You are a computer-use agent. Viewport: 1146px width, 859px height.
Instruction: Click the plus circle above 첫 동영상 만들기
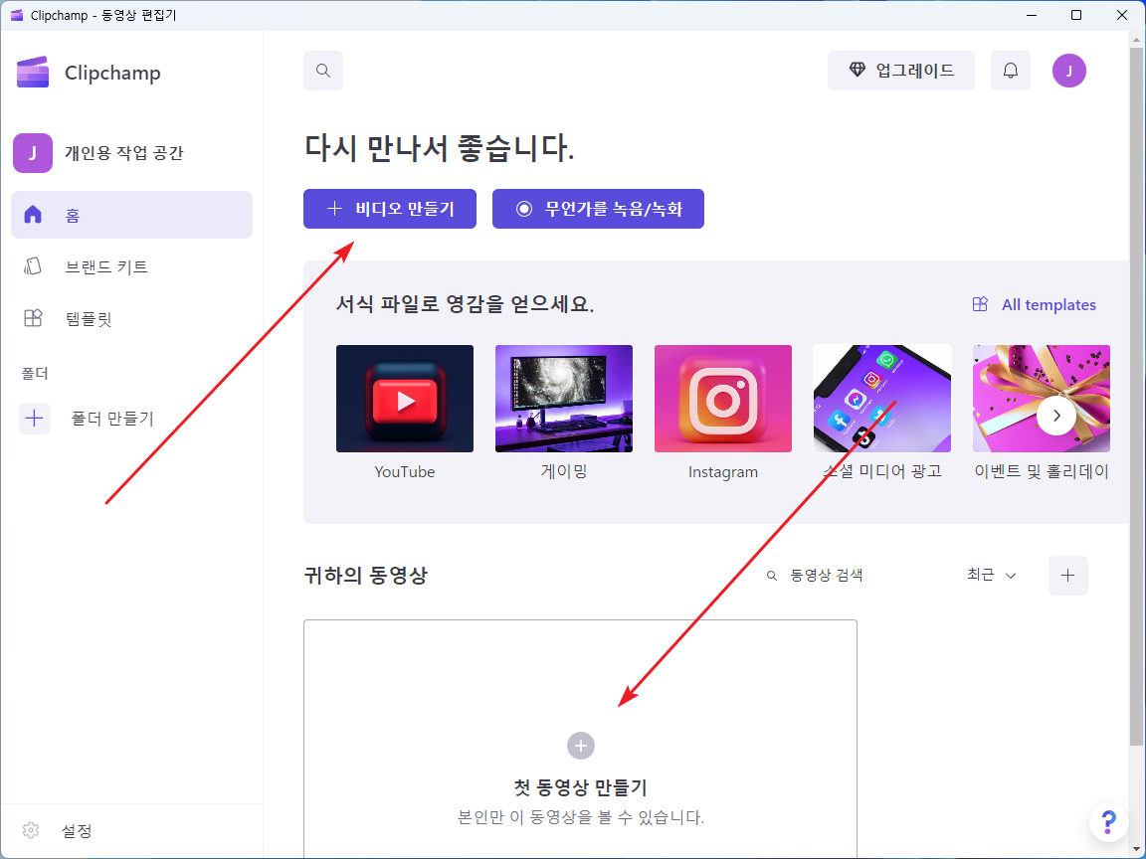581,746
